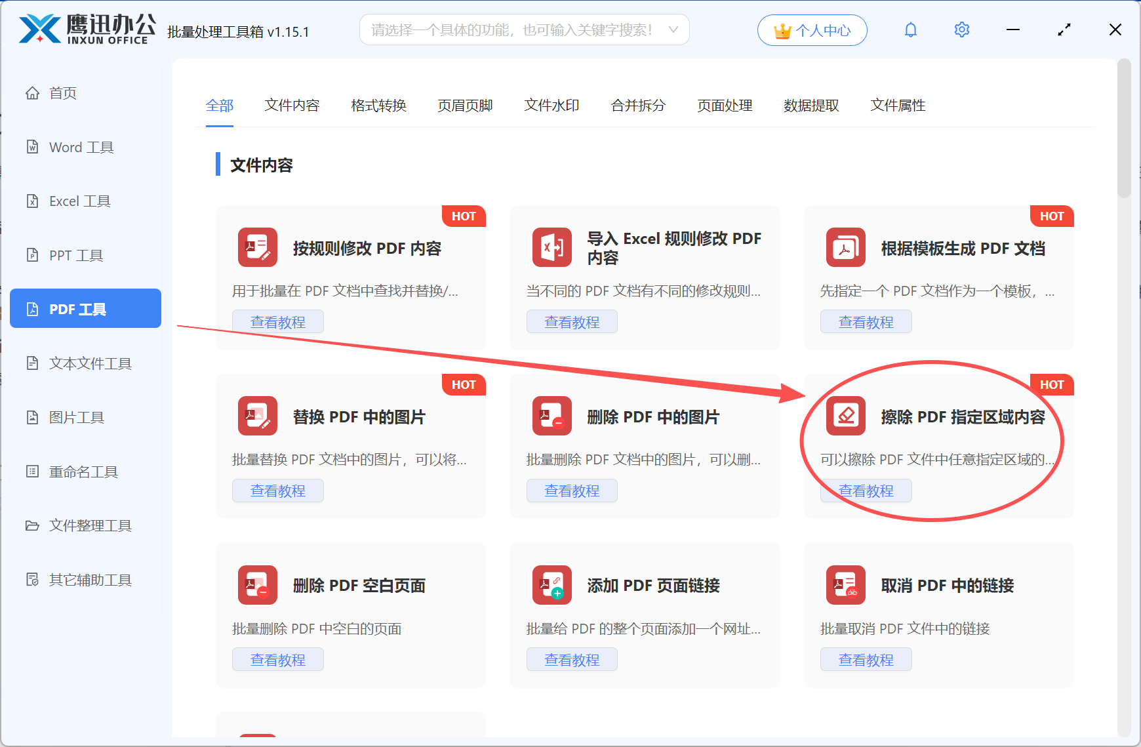Click the 删除 PDF 空白页面 icon

tap(258, 585)
